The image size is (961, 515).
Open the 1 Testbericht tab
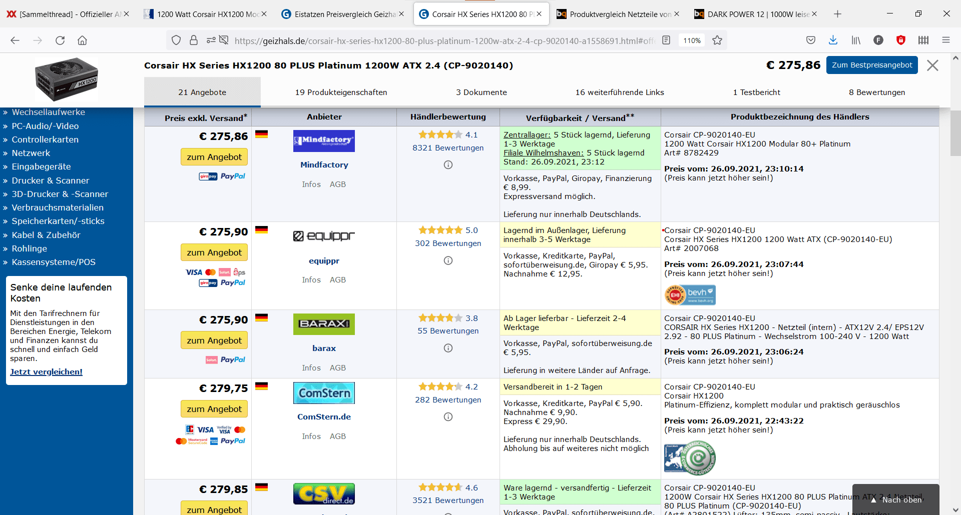756,92
